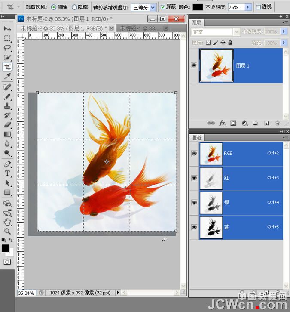Image resolution: width=290 pixels, height=312 pixels.
Task: Lock all layer attributes icon
Action: [x=230, y=42]
